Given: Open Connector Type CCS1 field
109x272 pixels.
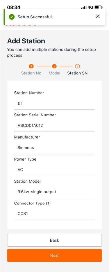Looking at the screenshot, I should (54, 214).
